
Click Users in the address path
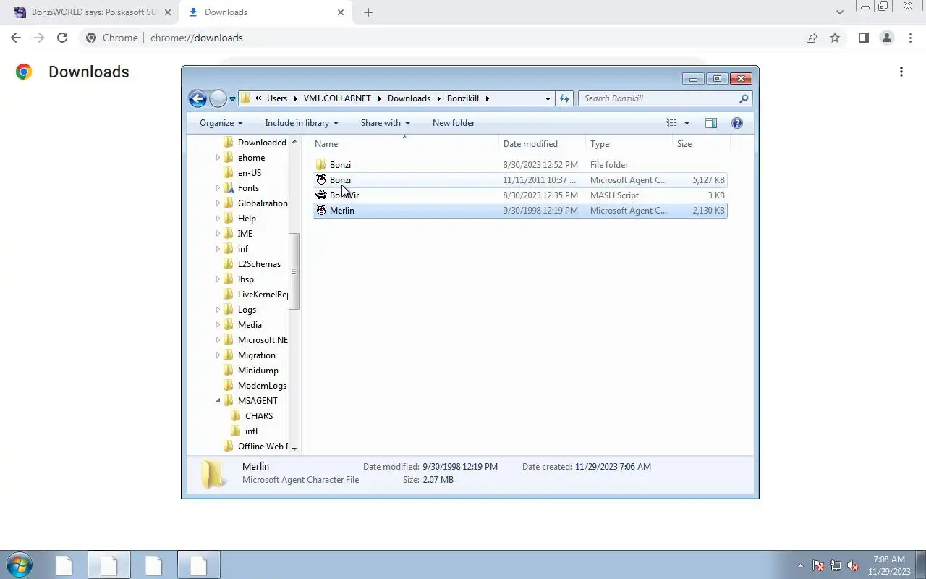pyautogui.click(x=277, y=98)
